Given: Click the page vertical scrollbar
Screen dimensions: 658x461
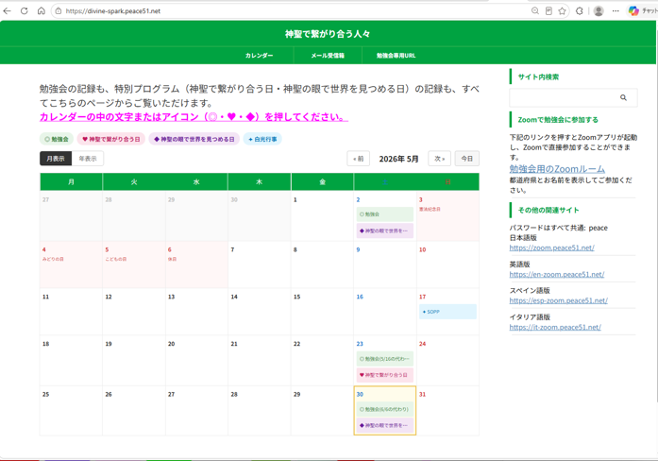Looking at the screenshot, I should 656,210.
